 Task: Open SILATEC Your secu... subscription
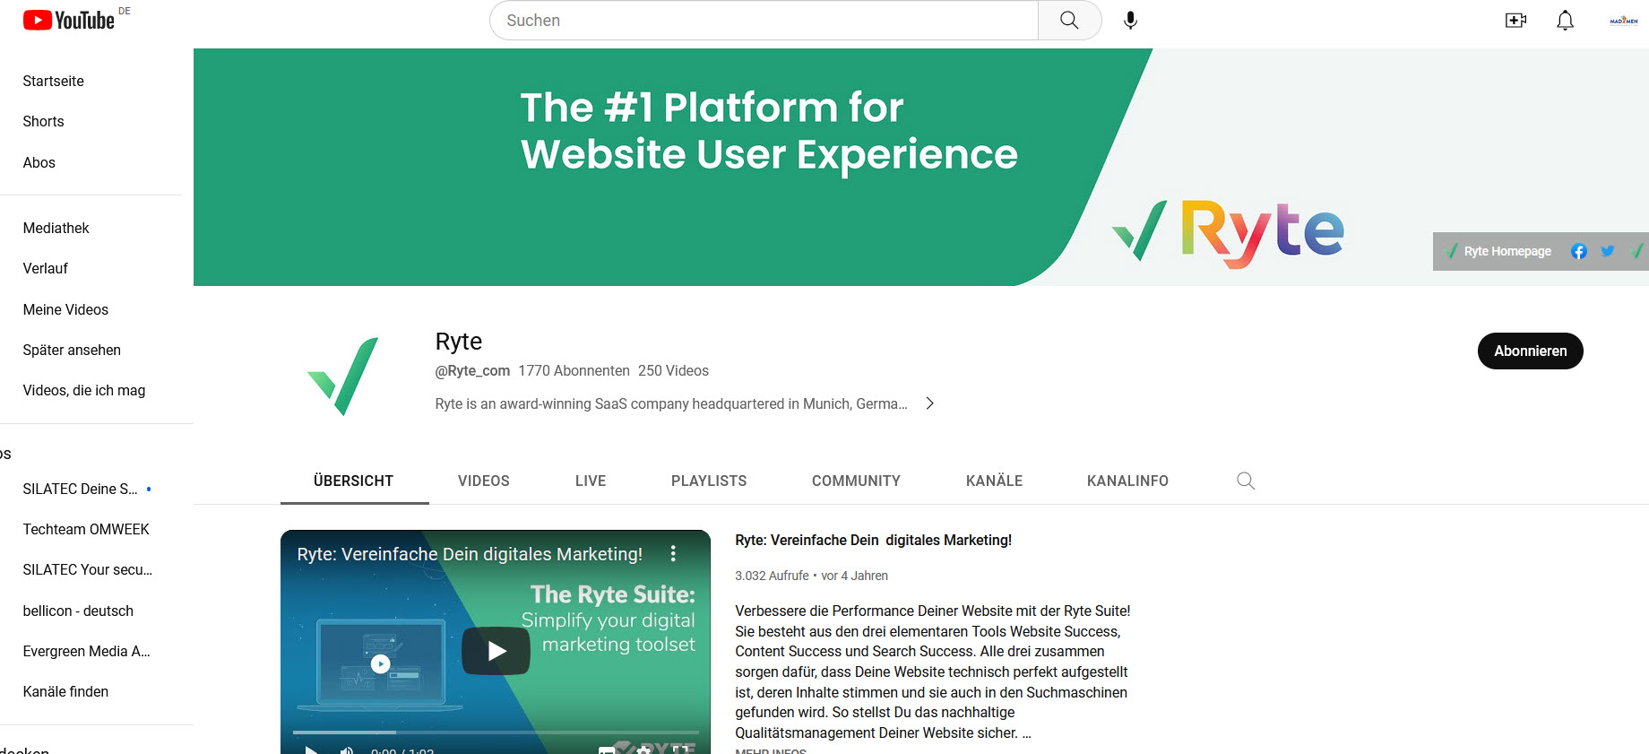coord(88,569)
